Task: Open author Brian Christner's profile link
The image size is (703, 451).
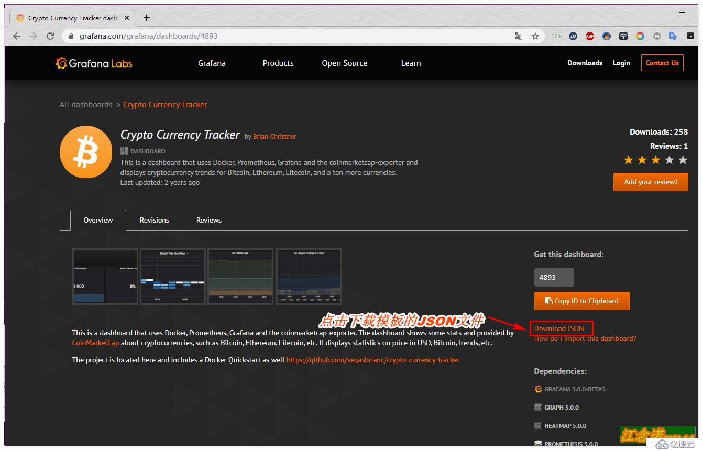Action: click(274, 137)
